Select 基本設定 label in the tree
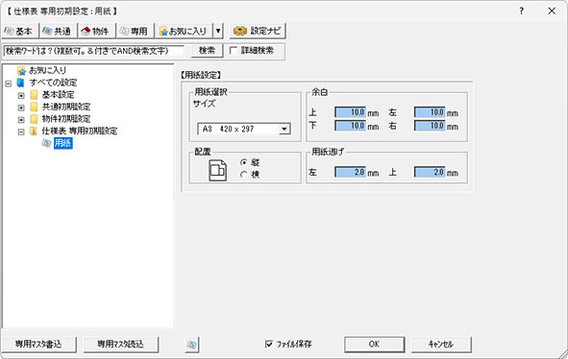This screenshot has height=359, width=568. (59, 95)
